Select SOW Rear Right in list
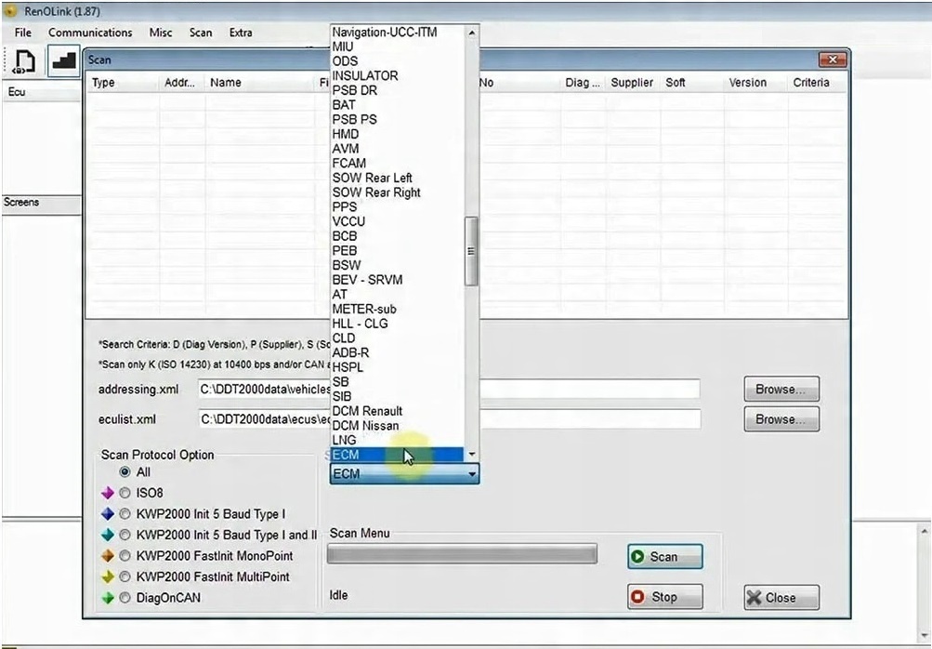 (397, 192)
